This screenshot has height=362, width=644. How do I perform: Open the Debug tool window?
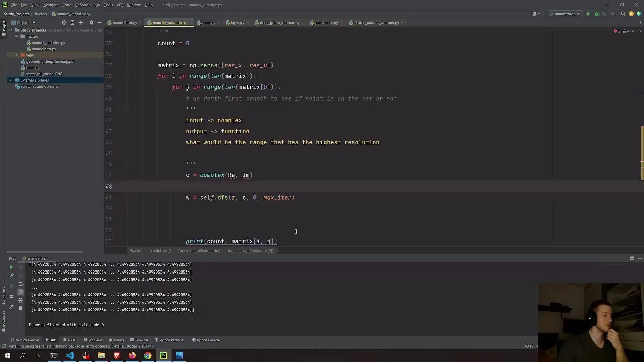tap(116, 340)
